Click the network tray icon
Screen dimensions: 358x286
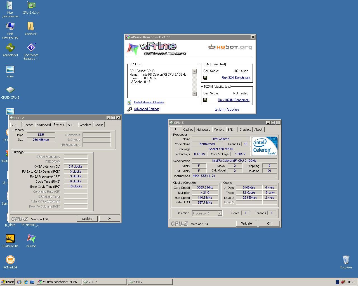click(x=343, y=282)
